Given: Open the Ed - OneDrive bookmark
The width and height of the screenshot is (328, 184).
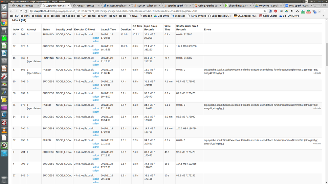Looking at the screenshot, I should click(289, 16).
